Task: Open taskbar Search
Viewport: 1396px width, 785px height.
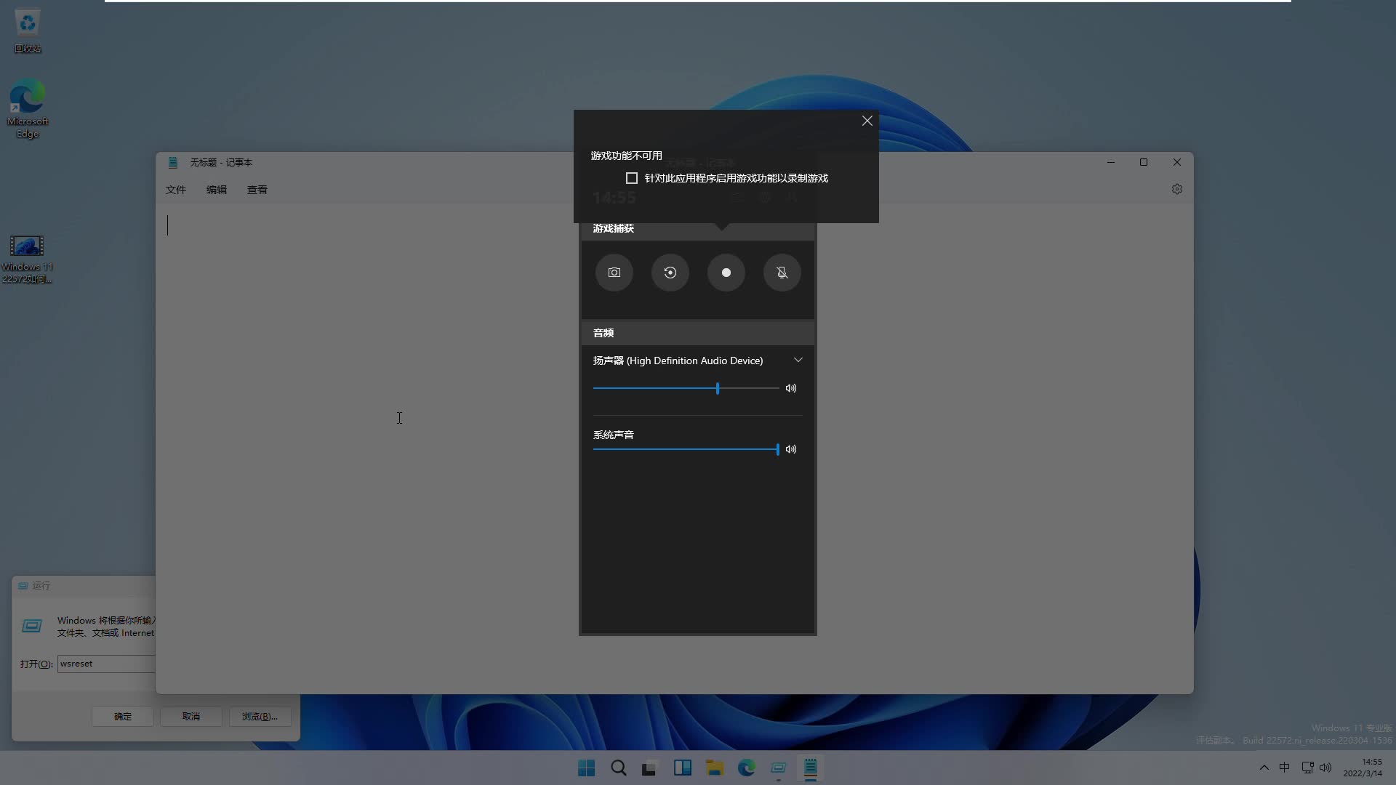Action: 619,768
